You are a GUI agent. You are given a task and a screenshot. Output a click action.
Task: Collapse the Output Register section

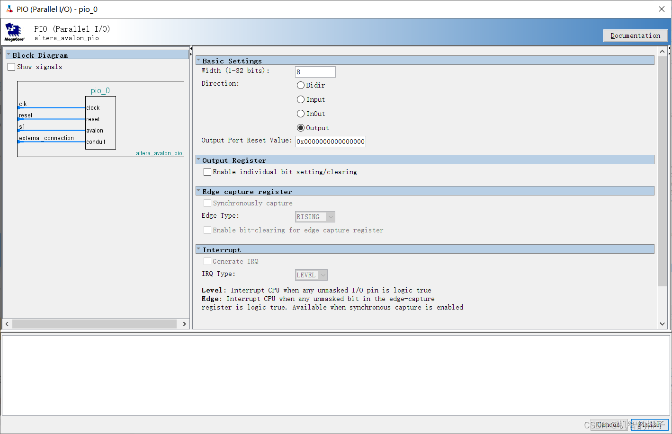[198, 160]
